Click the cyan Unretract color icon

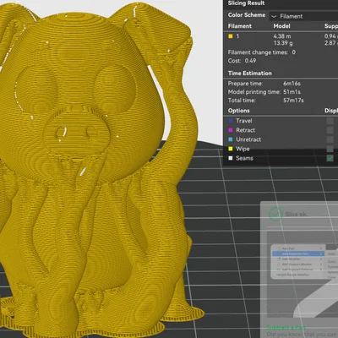231,139
